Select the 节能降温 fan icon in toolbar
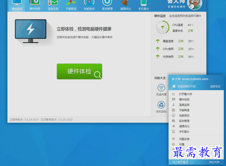Image resolution: width=226 pixels, height=166 pixels. tap(71, 6)
